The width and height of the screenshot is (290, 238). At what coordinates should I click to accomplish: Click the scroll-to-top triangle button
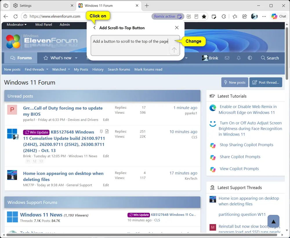point(273,221)
